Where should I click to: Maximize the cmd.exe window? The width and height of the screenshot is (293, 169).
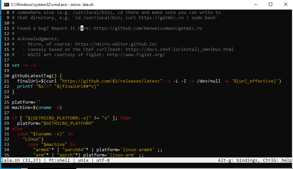[271, 5]
